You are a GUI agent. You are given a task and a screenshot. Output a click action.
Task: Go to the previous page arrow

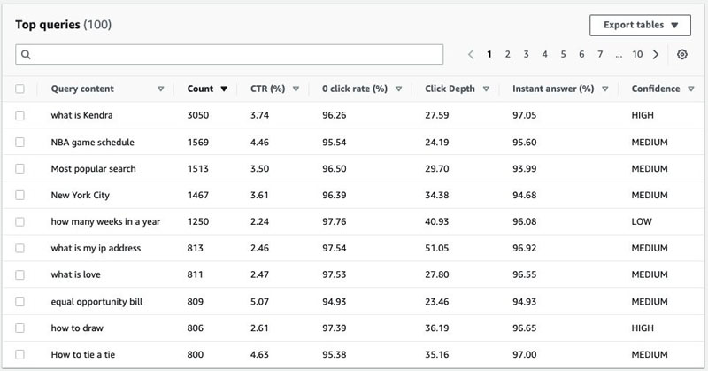coord(471,54)
